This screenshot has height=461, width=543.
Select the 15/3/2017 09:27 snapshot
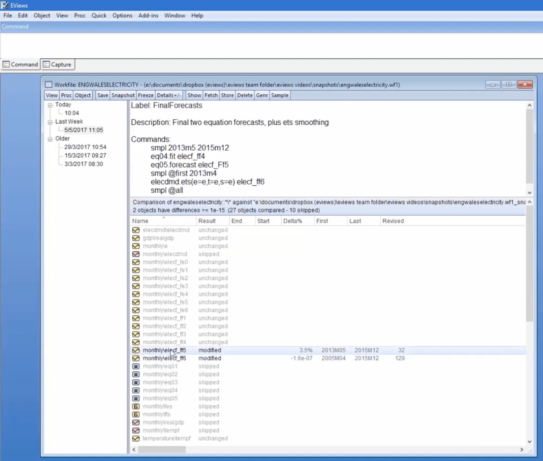click(85, 155)
